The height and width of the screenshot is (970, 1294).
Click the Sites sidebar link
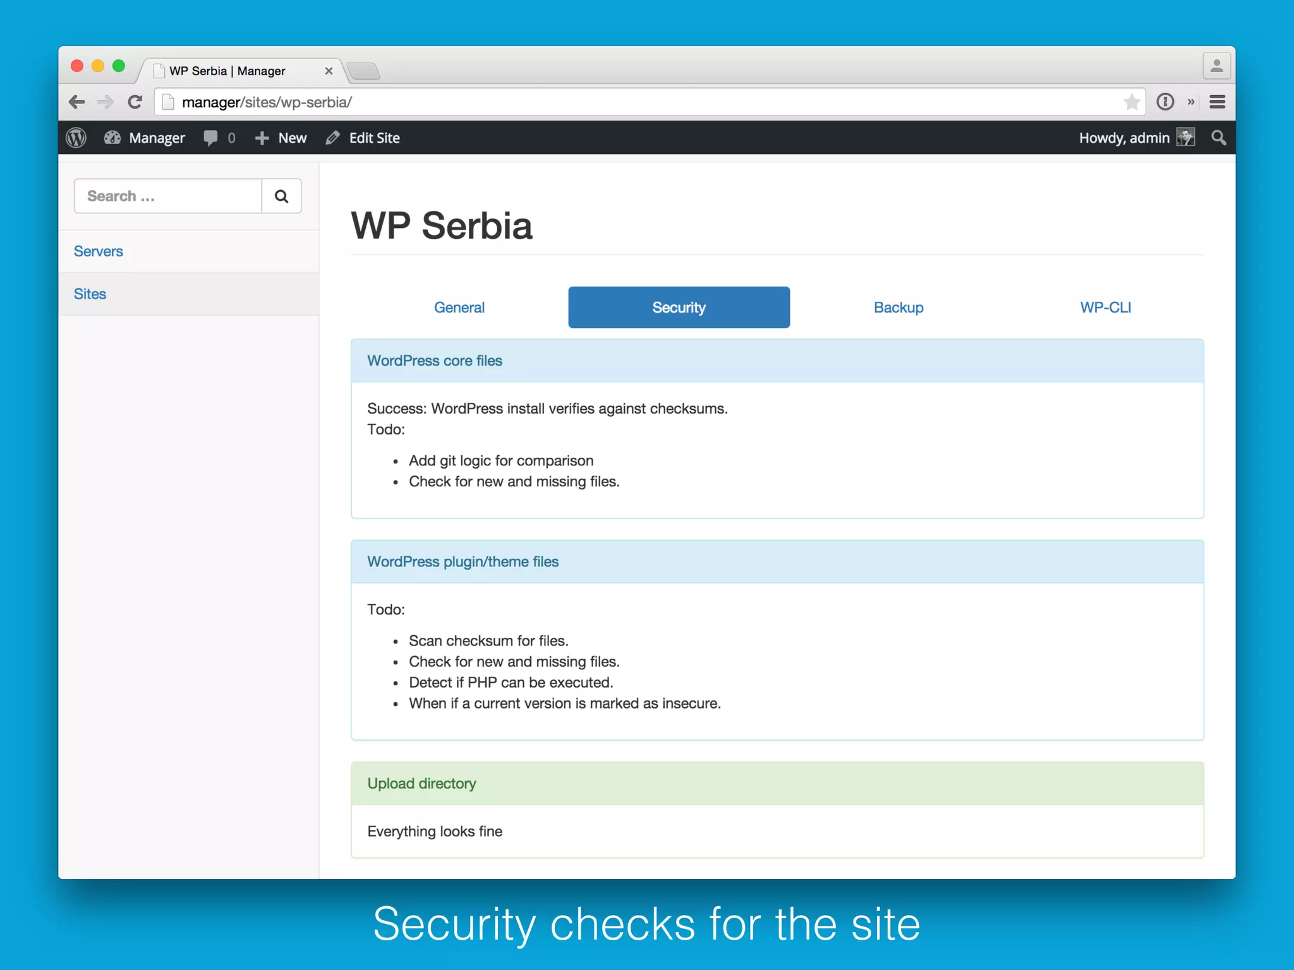pos(90,294)
